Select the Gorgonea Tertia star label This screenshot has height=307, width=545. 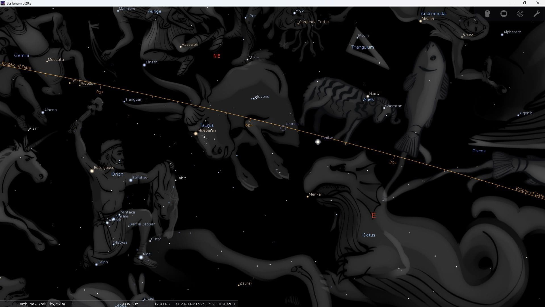(x=314, y=22)
